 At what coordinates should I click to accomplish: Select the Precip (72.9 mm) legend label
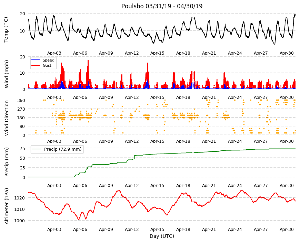point(63,149)
